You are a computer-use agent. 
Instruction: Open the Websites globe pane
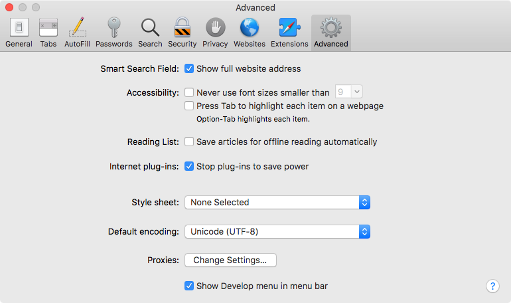click(x=250, y=33)
